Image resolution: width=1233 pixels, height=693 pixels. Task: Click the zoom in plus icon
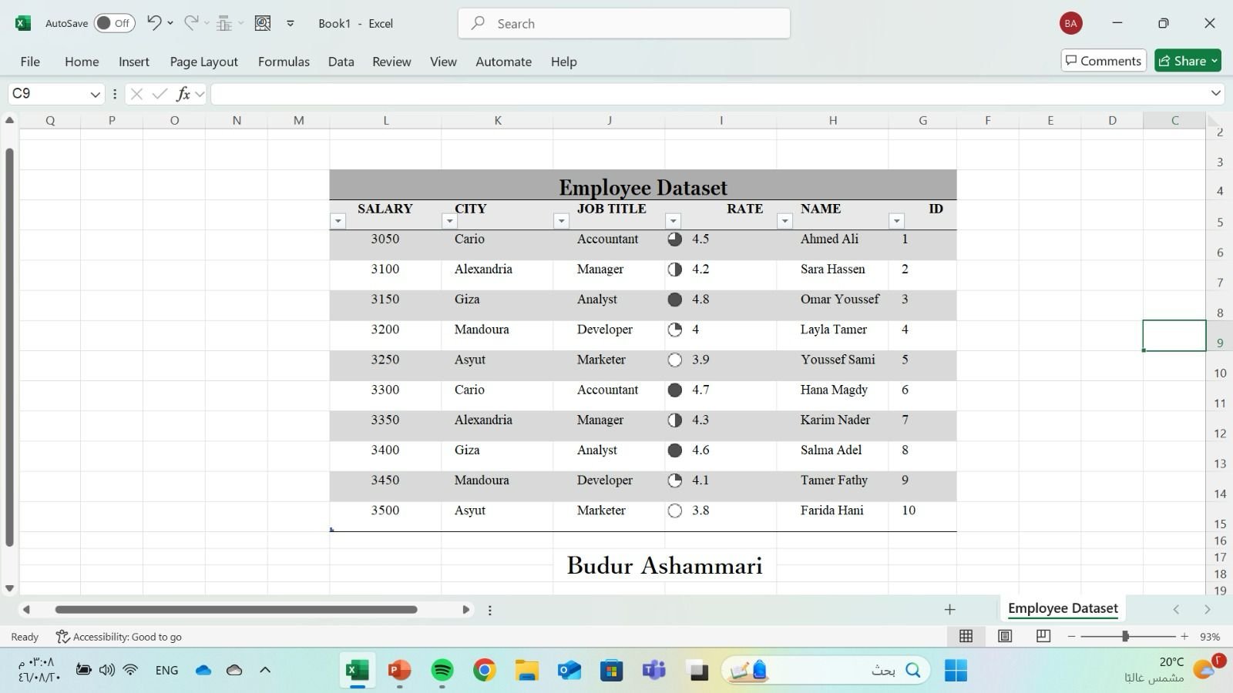(x=1184, y=636)
